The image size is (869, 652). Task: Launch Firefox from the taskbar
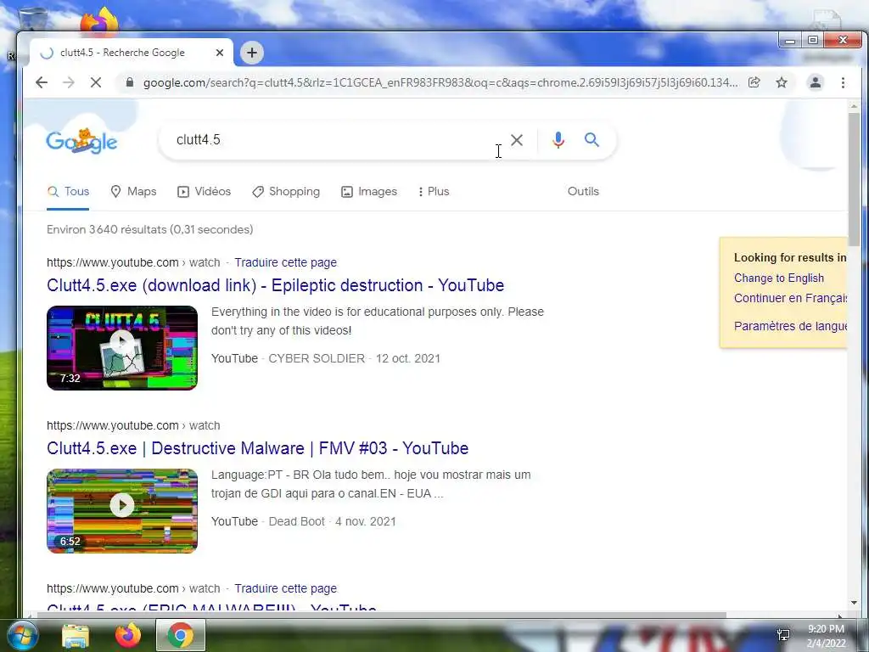(x=128, y=635)
